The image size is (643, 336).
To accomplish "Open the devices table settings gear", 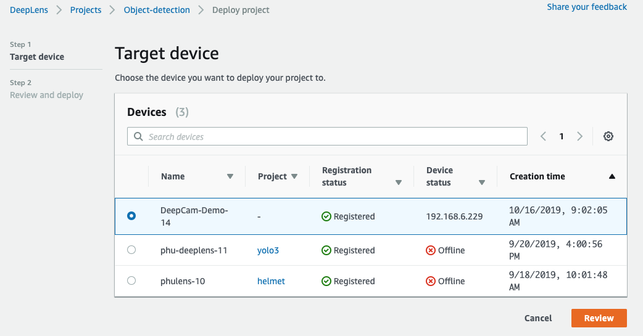I will point(608,136).
